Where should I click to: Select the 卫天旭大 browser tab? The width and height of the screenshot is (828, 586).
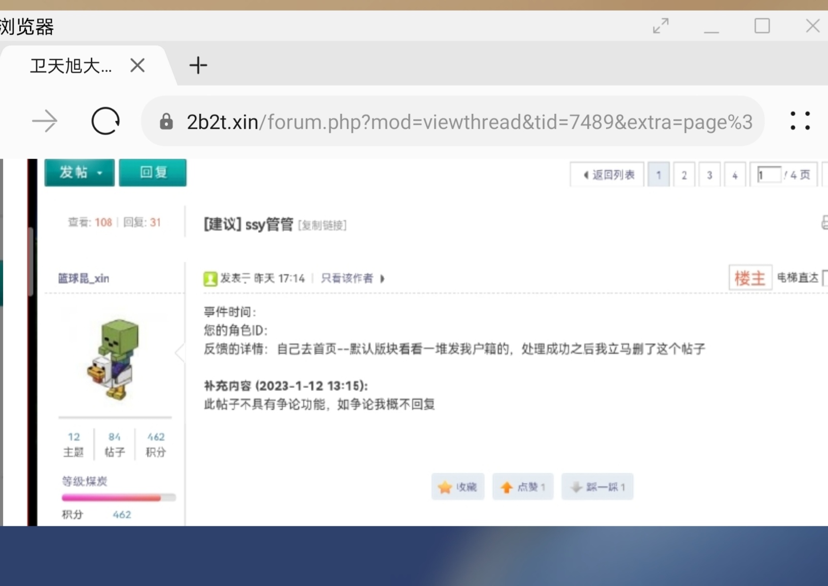tap(71, 65)
